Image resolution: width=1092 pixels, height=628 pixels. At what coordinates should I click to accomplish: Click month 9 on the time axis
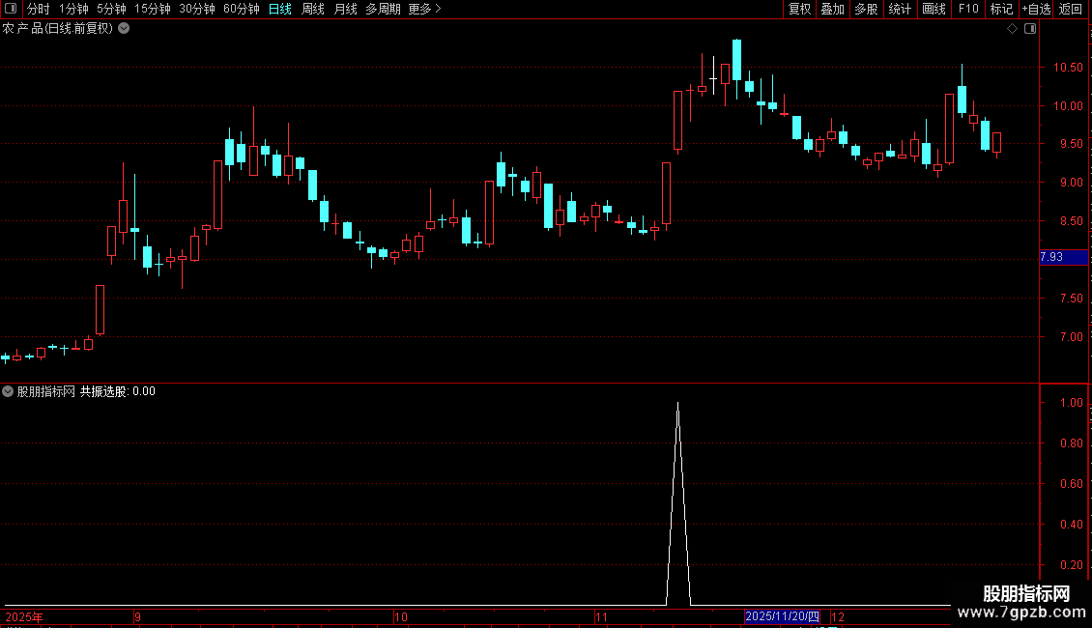pyautogui.click(x=138, y=616)
